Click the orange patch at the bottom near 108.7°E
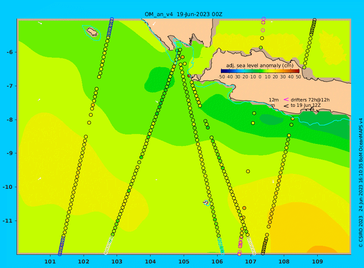The width and height of the screenshot is (364, 268). [x=323, y=249]
